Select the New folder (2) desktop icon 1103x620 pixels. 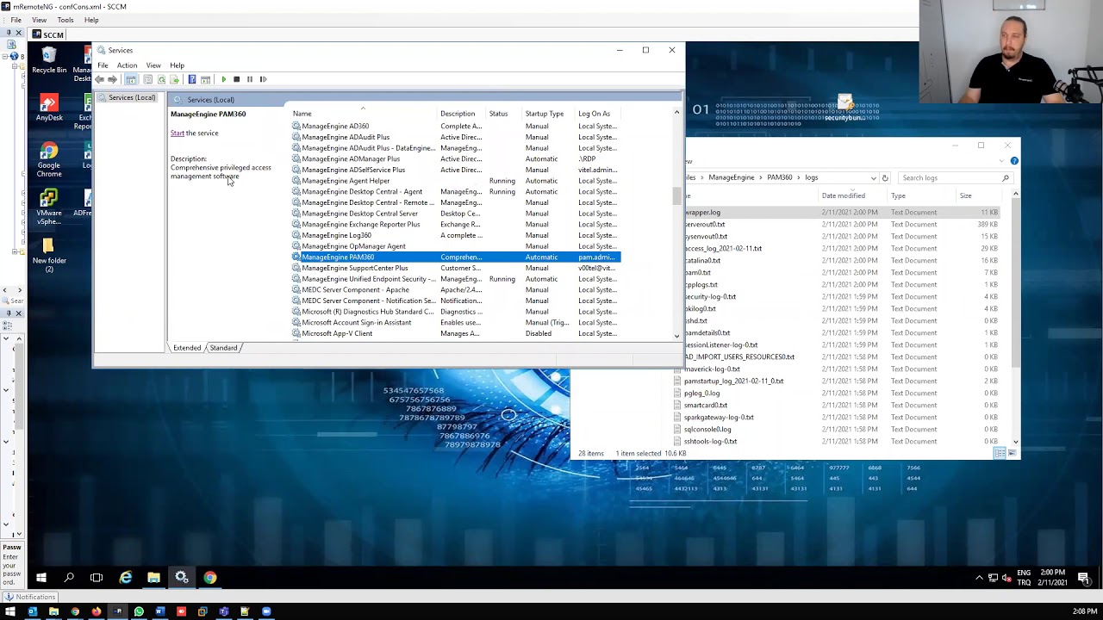(49, 255)
